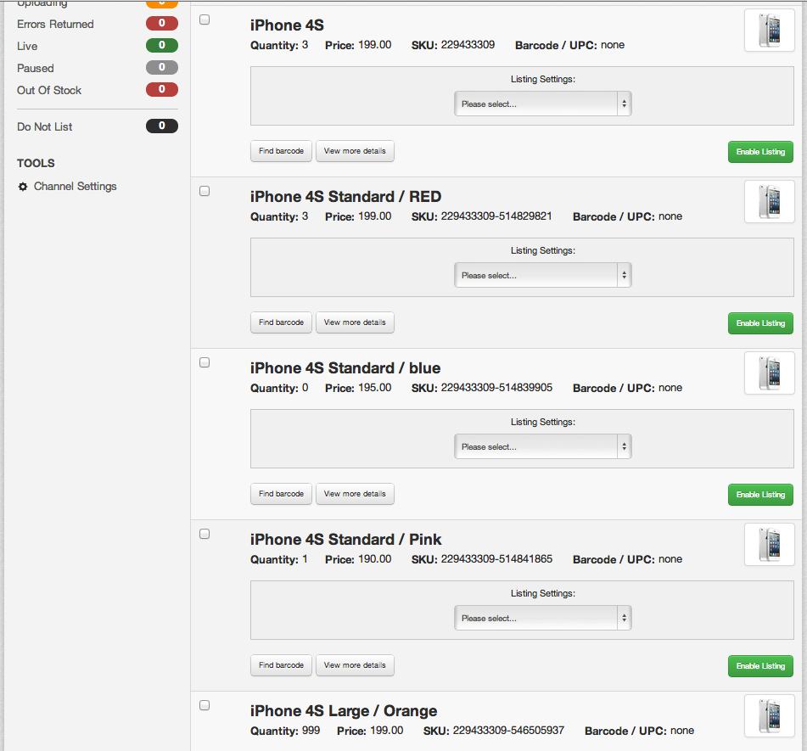Enable Listing for iPhone 4S Standard / RED
Image resolution: width=807 pixels, height=751 pixels.
[x=760, y=323]
